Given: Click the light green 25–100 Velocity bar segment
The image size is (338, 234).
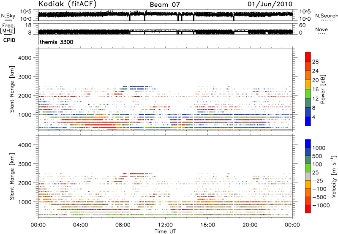Looking at the screenshot, I should click(308, 168).
